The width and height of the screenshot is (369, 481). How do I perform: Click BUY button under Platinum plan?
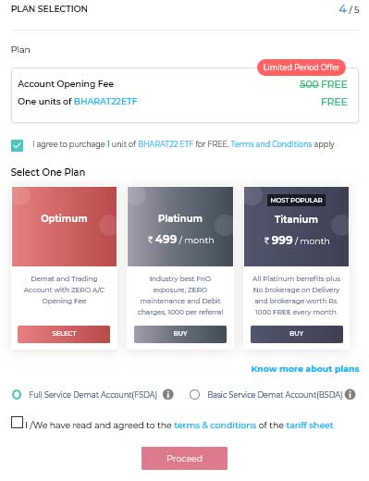click(x=180, y=334)
